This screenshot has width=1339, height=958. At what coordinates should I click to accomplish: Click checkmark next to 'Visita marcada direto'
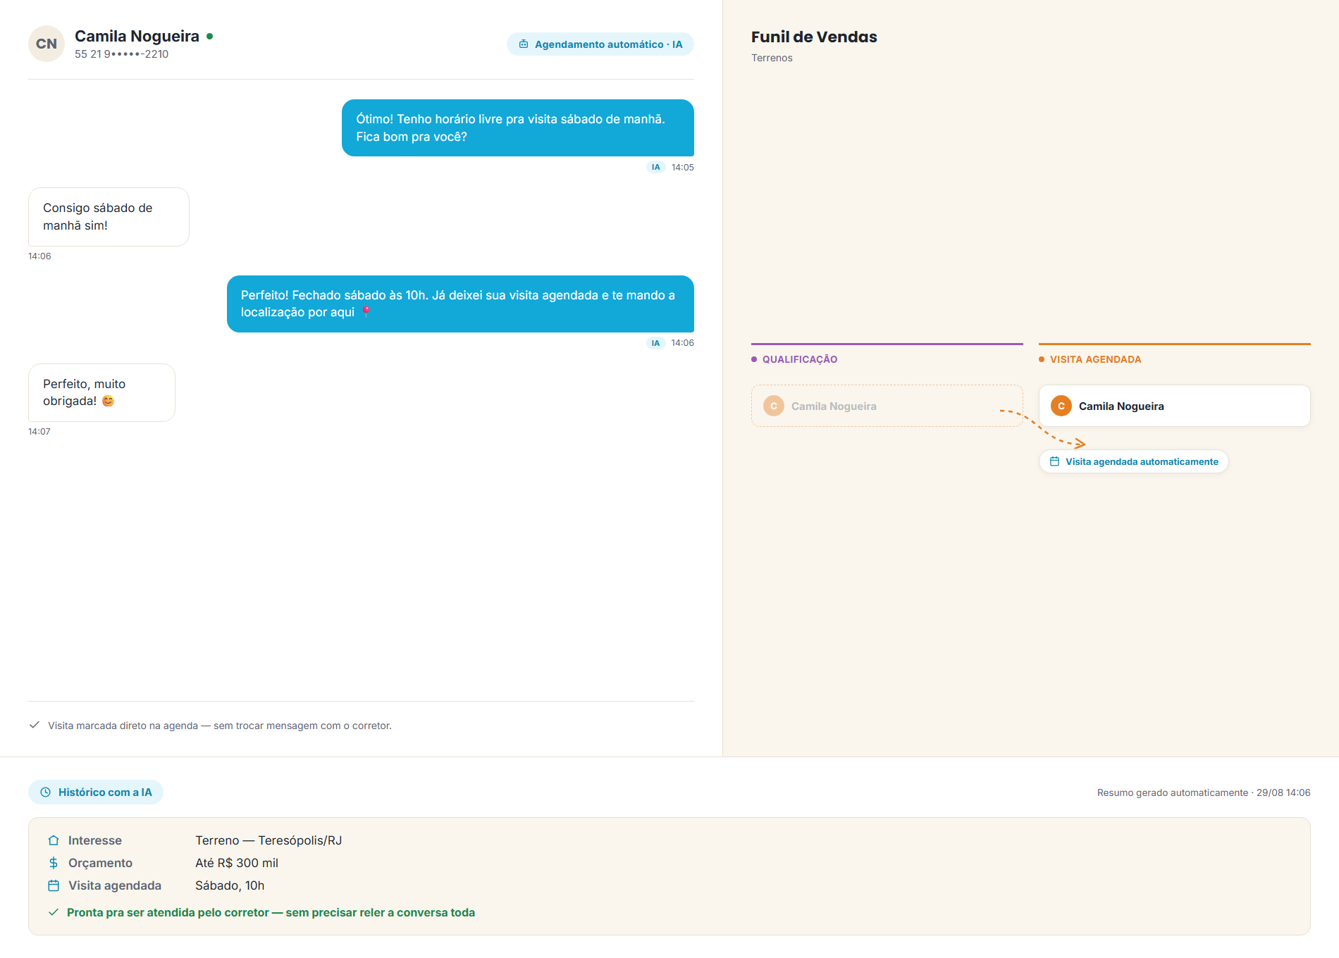point(34,725)
